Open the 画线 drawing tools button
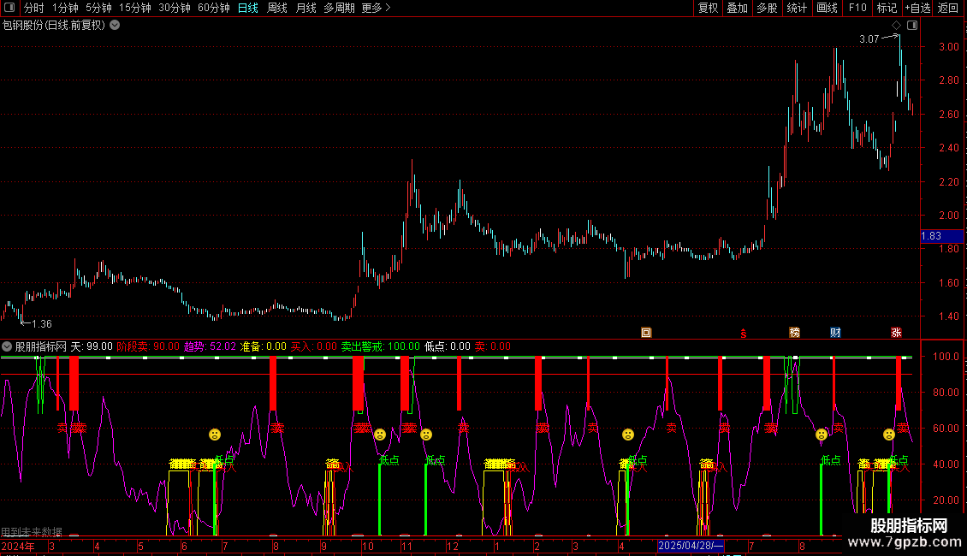 (827, 8)
